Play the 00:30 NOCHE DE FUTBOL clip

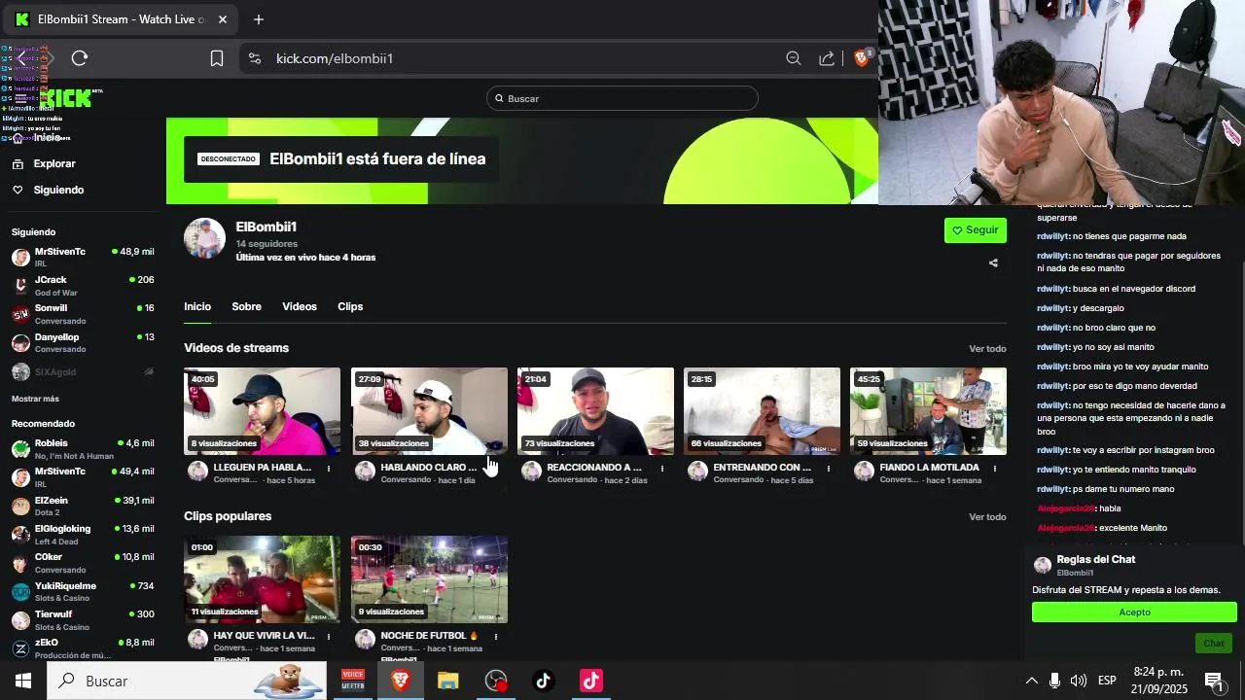coord(429,579)
